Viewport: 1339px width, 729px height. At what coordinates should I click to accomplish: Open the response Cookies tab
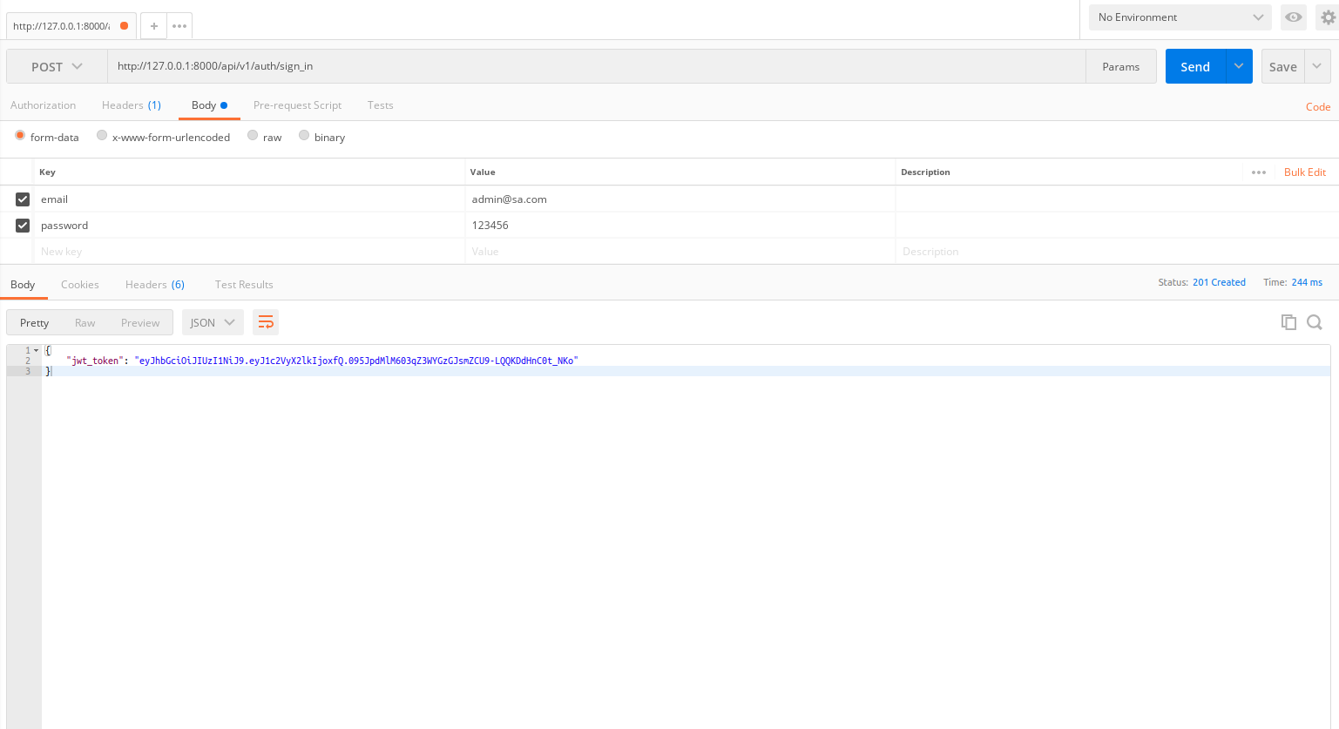(x=80, y=285)
